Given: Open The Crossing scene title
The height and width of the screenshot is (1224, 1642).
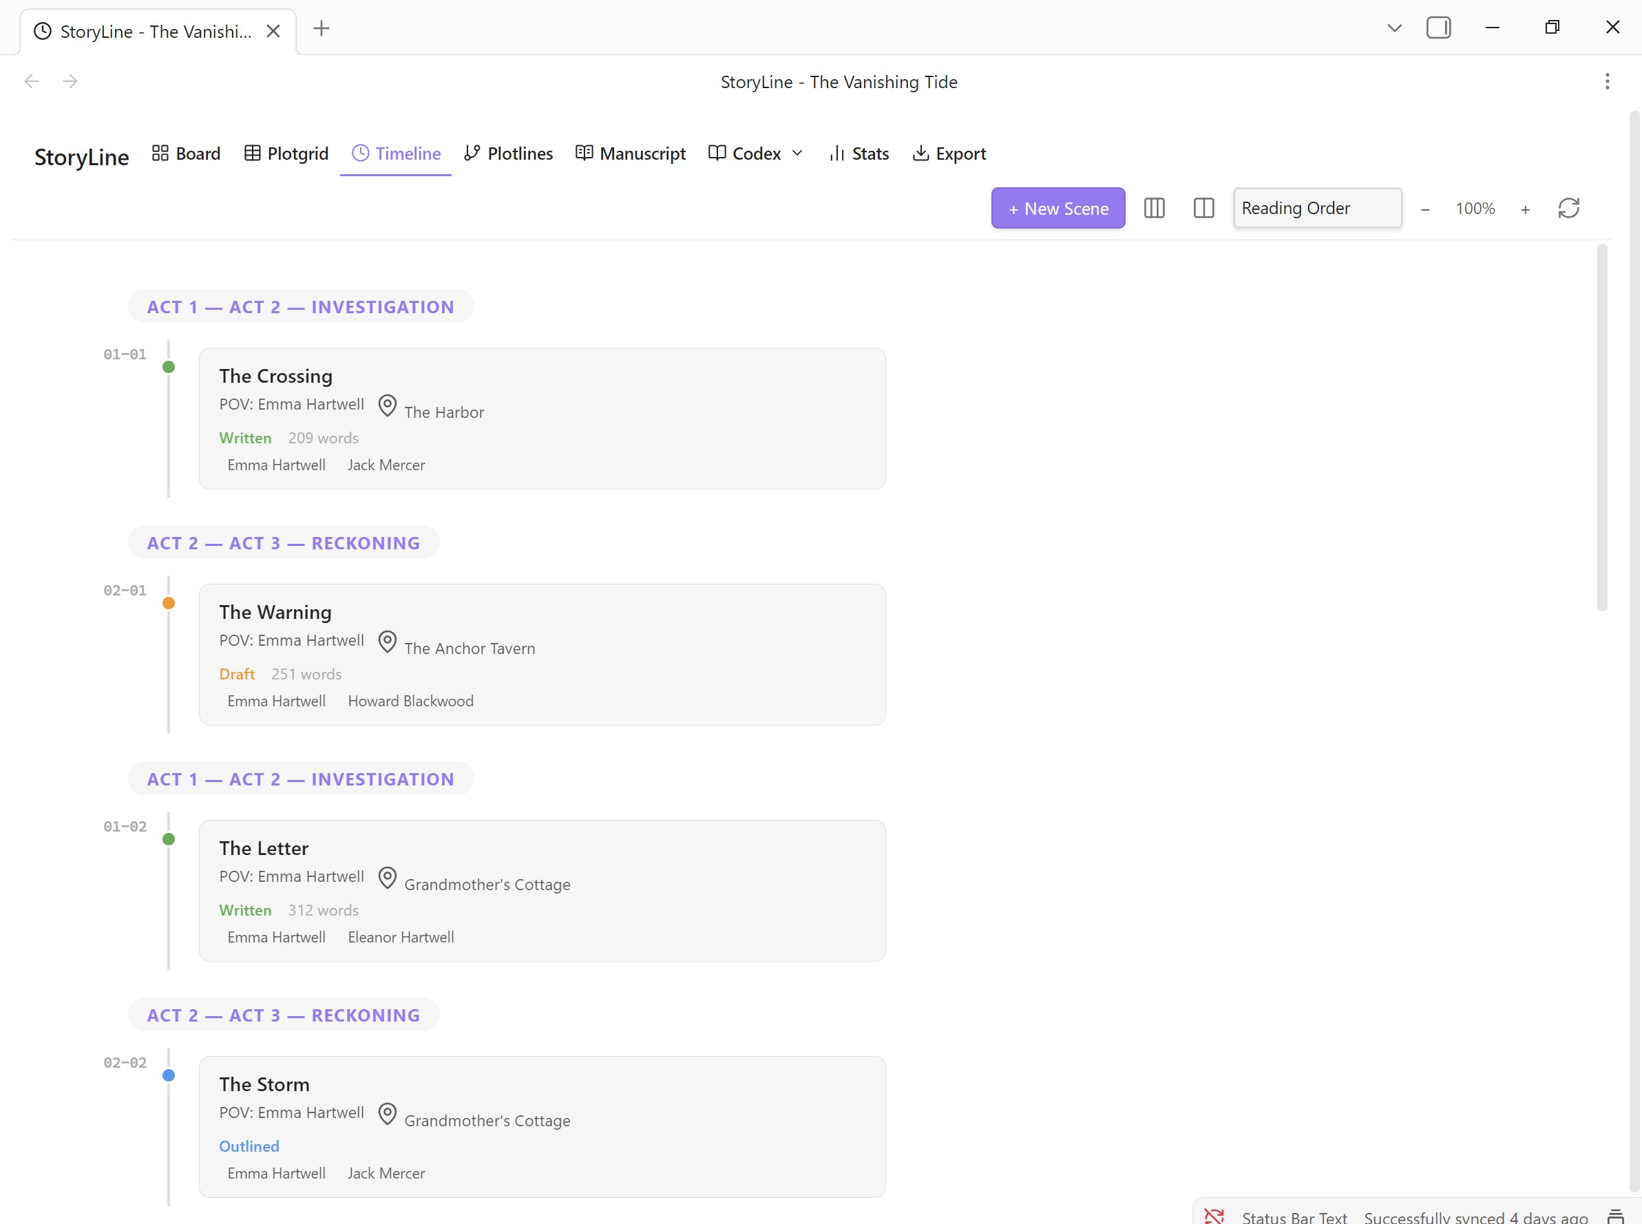Looking at the screenshot, I should point(275,377).
